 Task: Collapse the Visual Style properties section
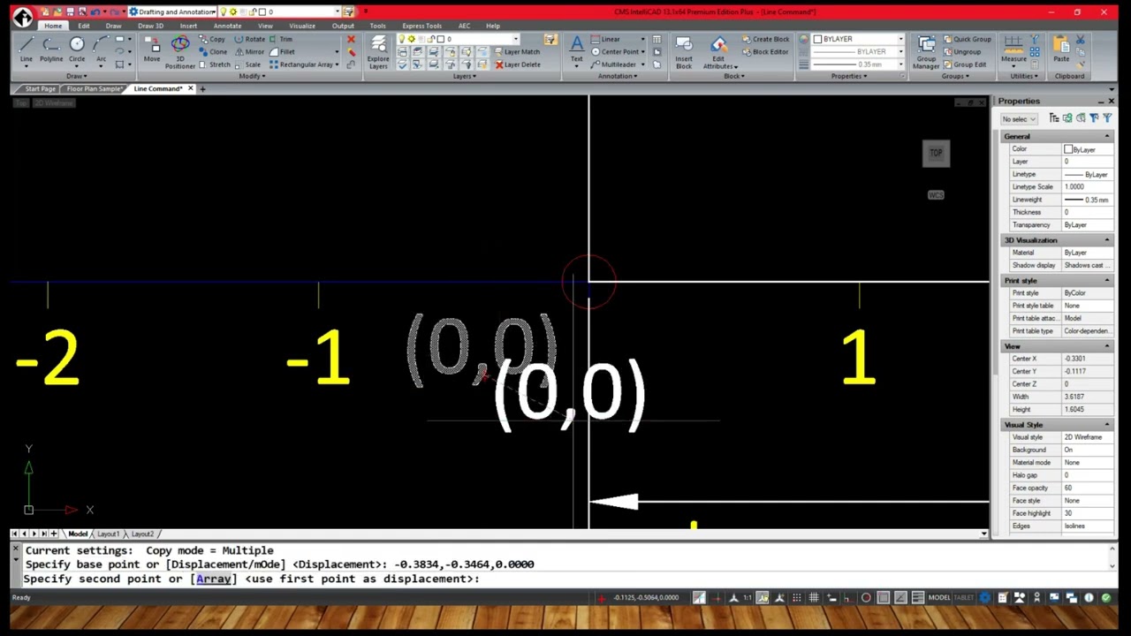click(x=1107, y=425)
